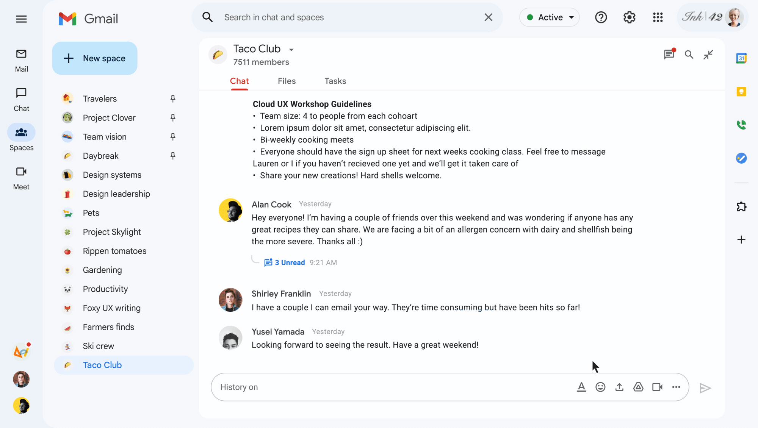Switch to the Files tab

tap(286, 81)
